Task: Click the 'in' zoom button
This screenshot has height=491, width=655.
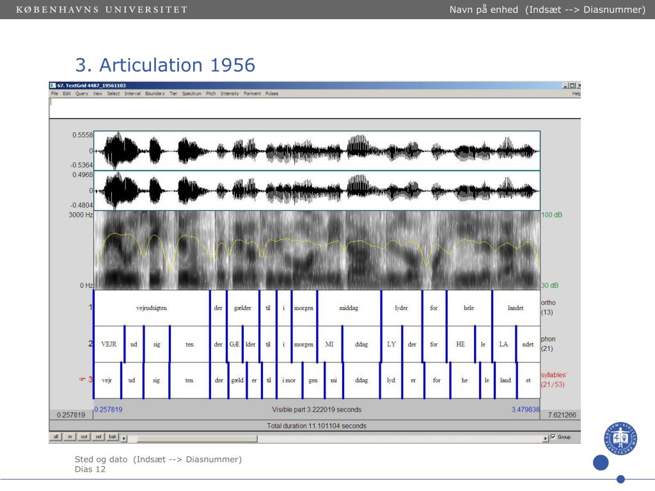Action: [70, 437]
